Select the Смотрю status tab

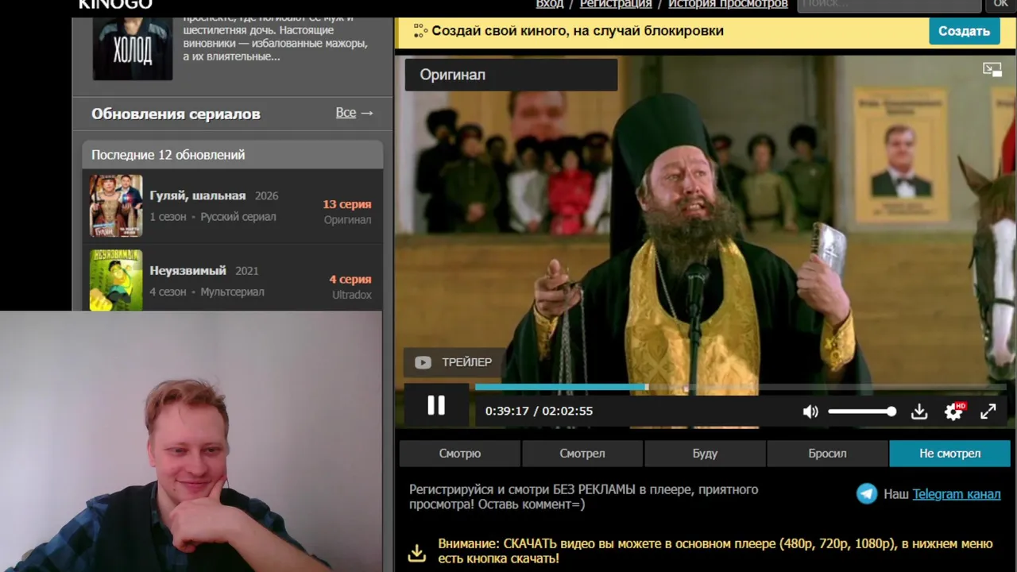point(460,454)
